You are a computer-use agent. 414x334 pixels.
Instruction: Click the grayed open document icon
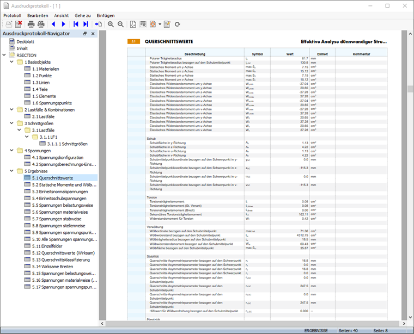[9, 24]
